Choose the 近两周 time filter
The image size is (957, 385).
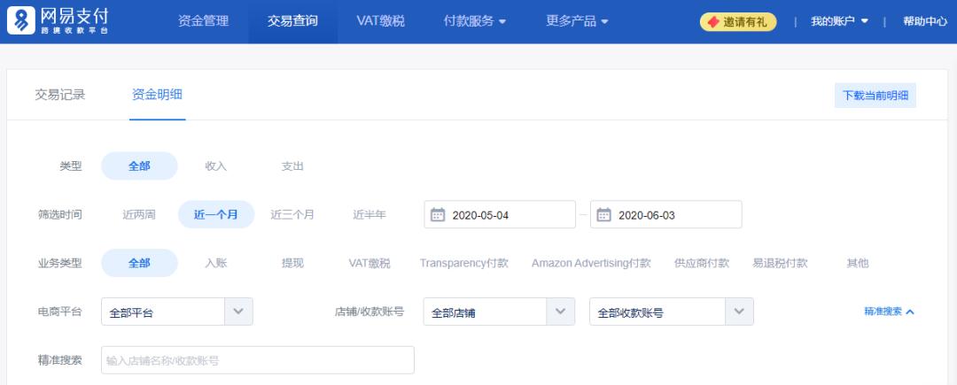(138, 214)
